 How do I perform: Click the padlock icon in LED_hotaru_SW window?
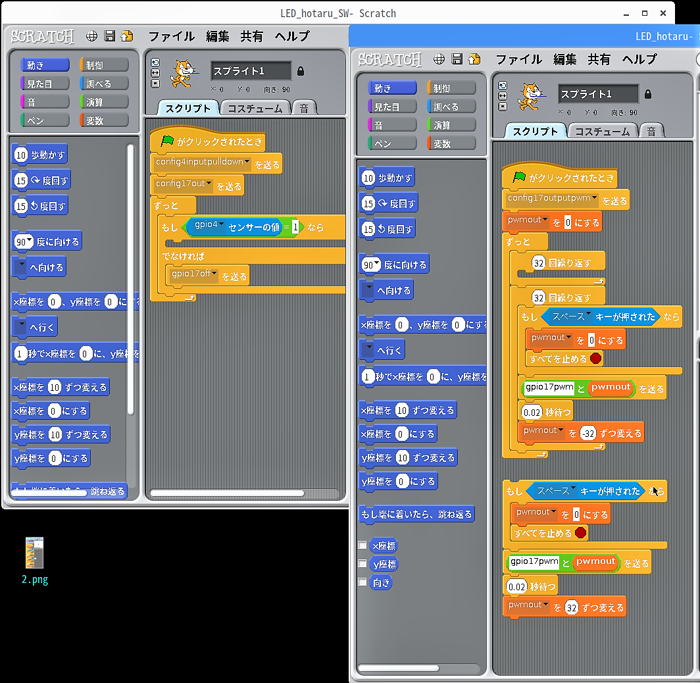pos(301,71)
